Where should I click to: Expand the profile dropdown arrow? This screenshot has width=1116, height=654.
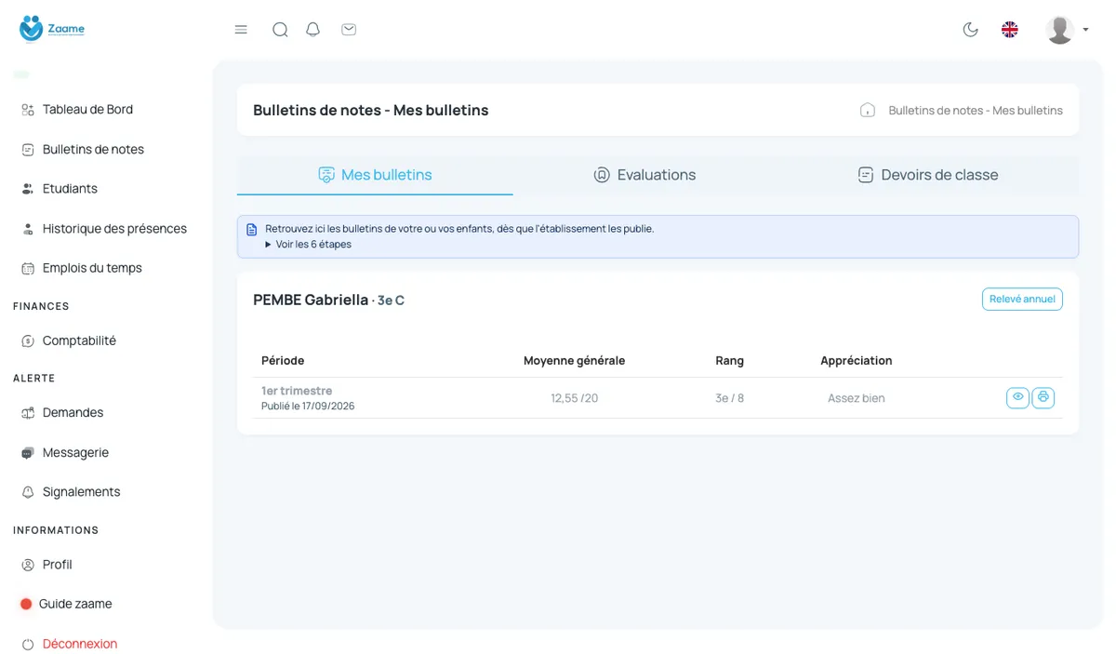pyautogui.click(x=1085, y=30)
